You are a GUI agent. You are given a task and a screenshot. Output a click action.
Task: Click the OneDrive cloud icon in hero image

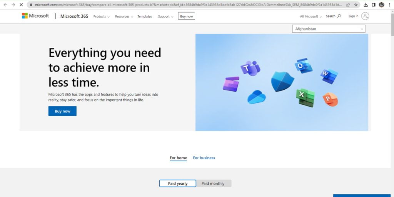pyautogui.click(x=256, y=97)
